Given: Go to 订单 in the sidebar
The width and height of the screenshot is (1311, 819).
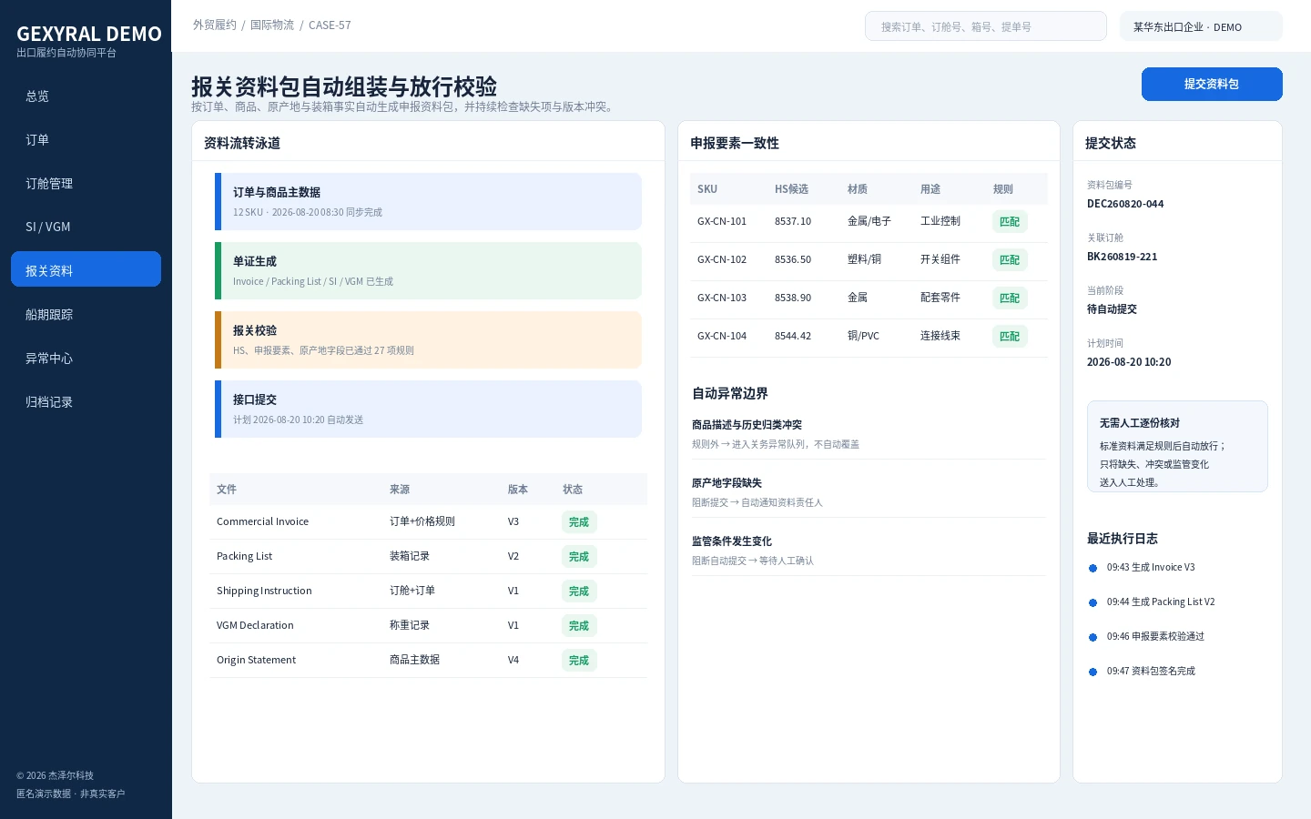Looking at the screenshot, I should 86,139.
